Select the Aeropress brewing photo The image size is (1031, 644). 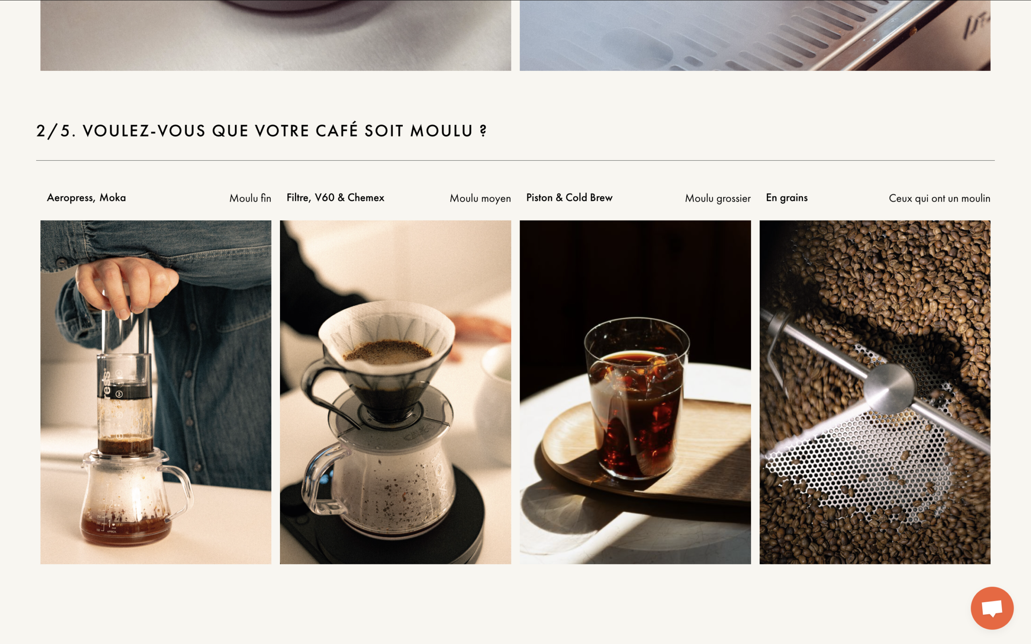point(155,392)
